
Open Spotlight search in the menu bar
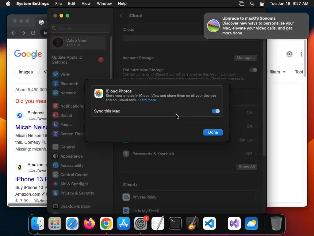[x=252, y=4]
